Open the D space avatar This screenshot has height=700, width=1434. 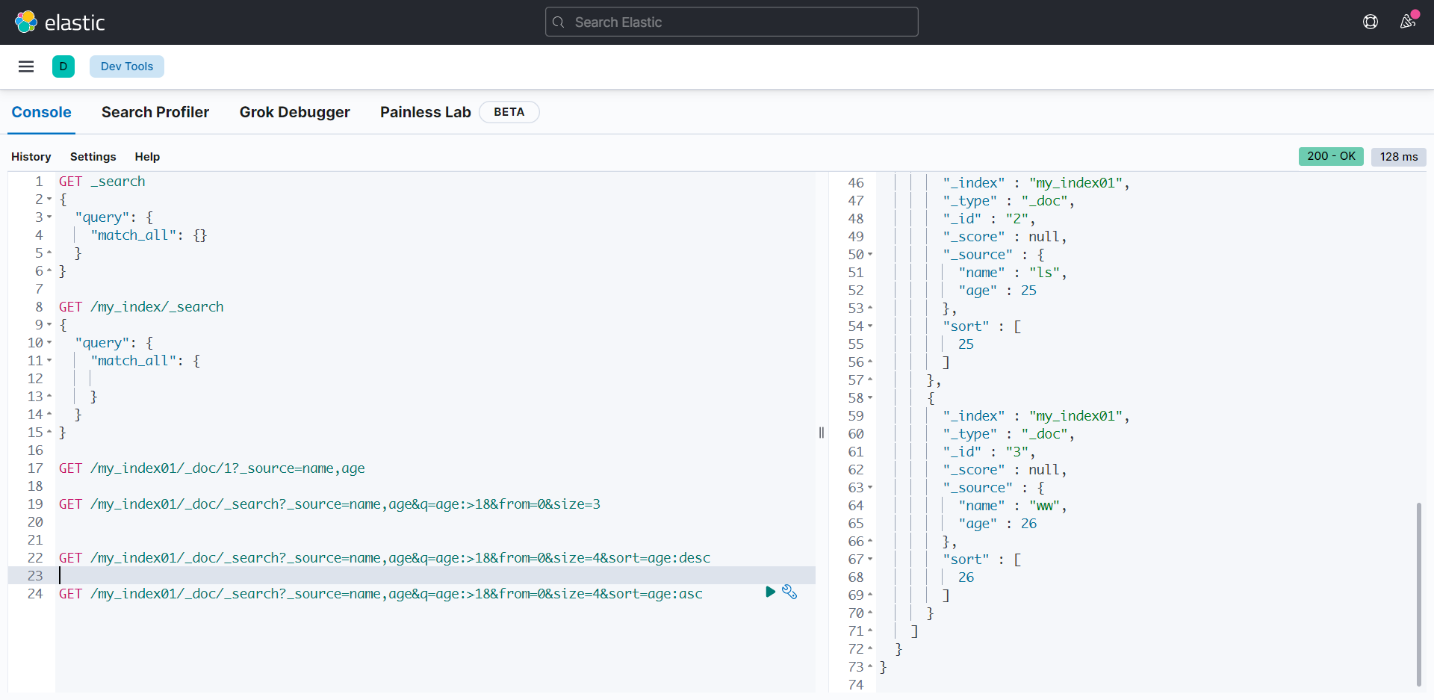(x=63, y=66)
